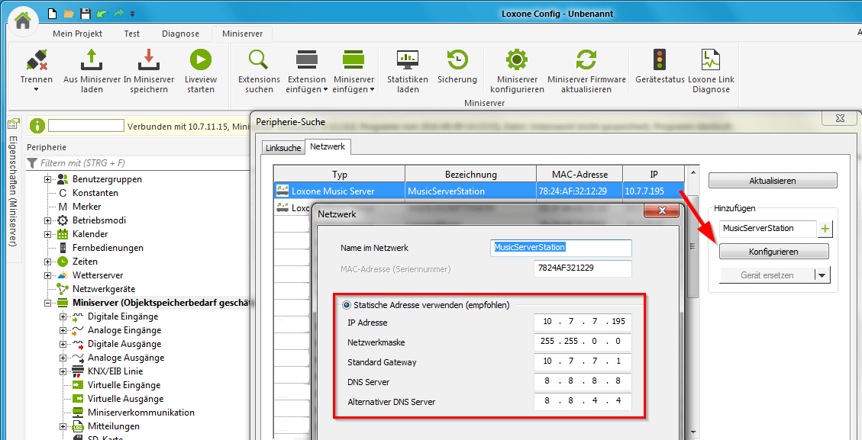The image size is (862, 440).
Task: Open the Gerät ersetzen dropdown arrow
Action: coord(822,275)
